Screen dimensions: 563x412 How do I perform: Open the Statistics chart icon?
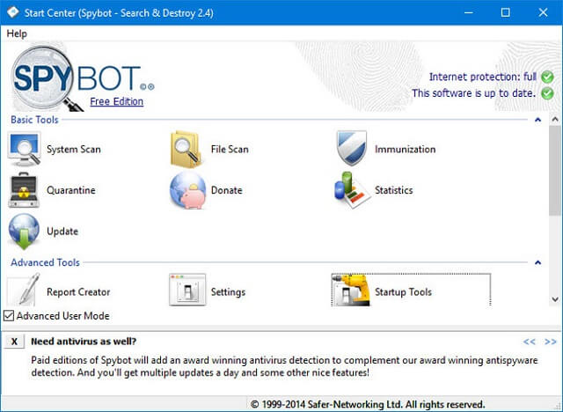(351, 190)
